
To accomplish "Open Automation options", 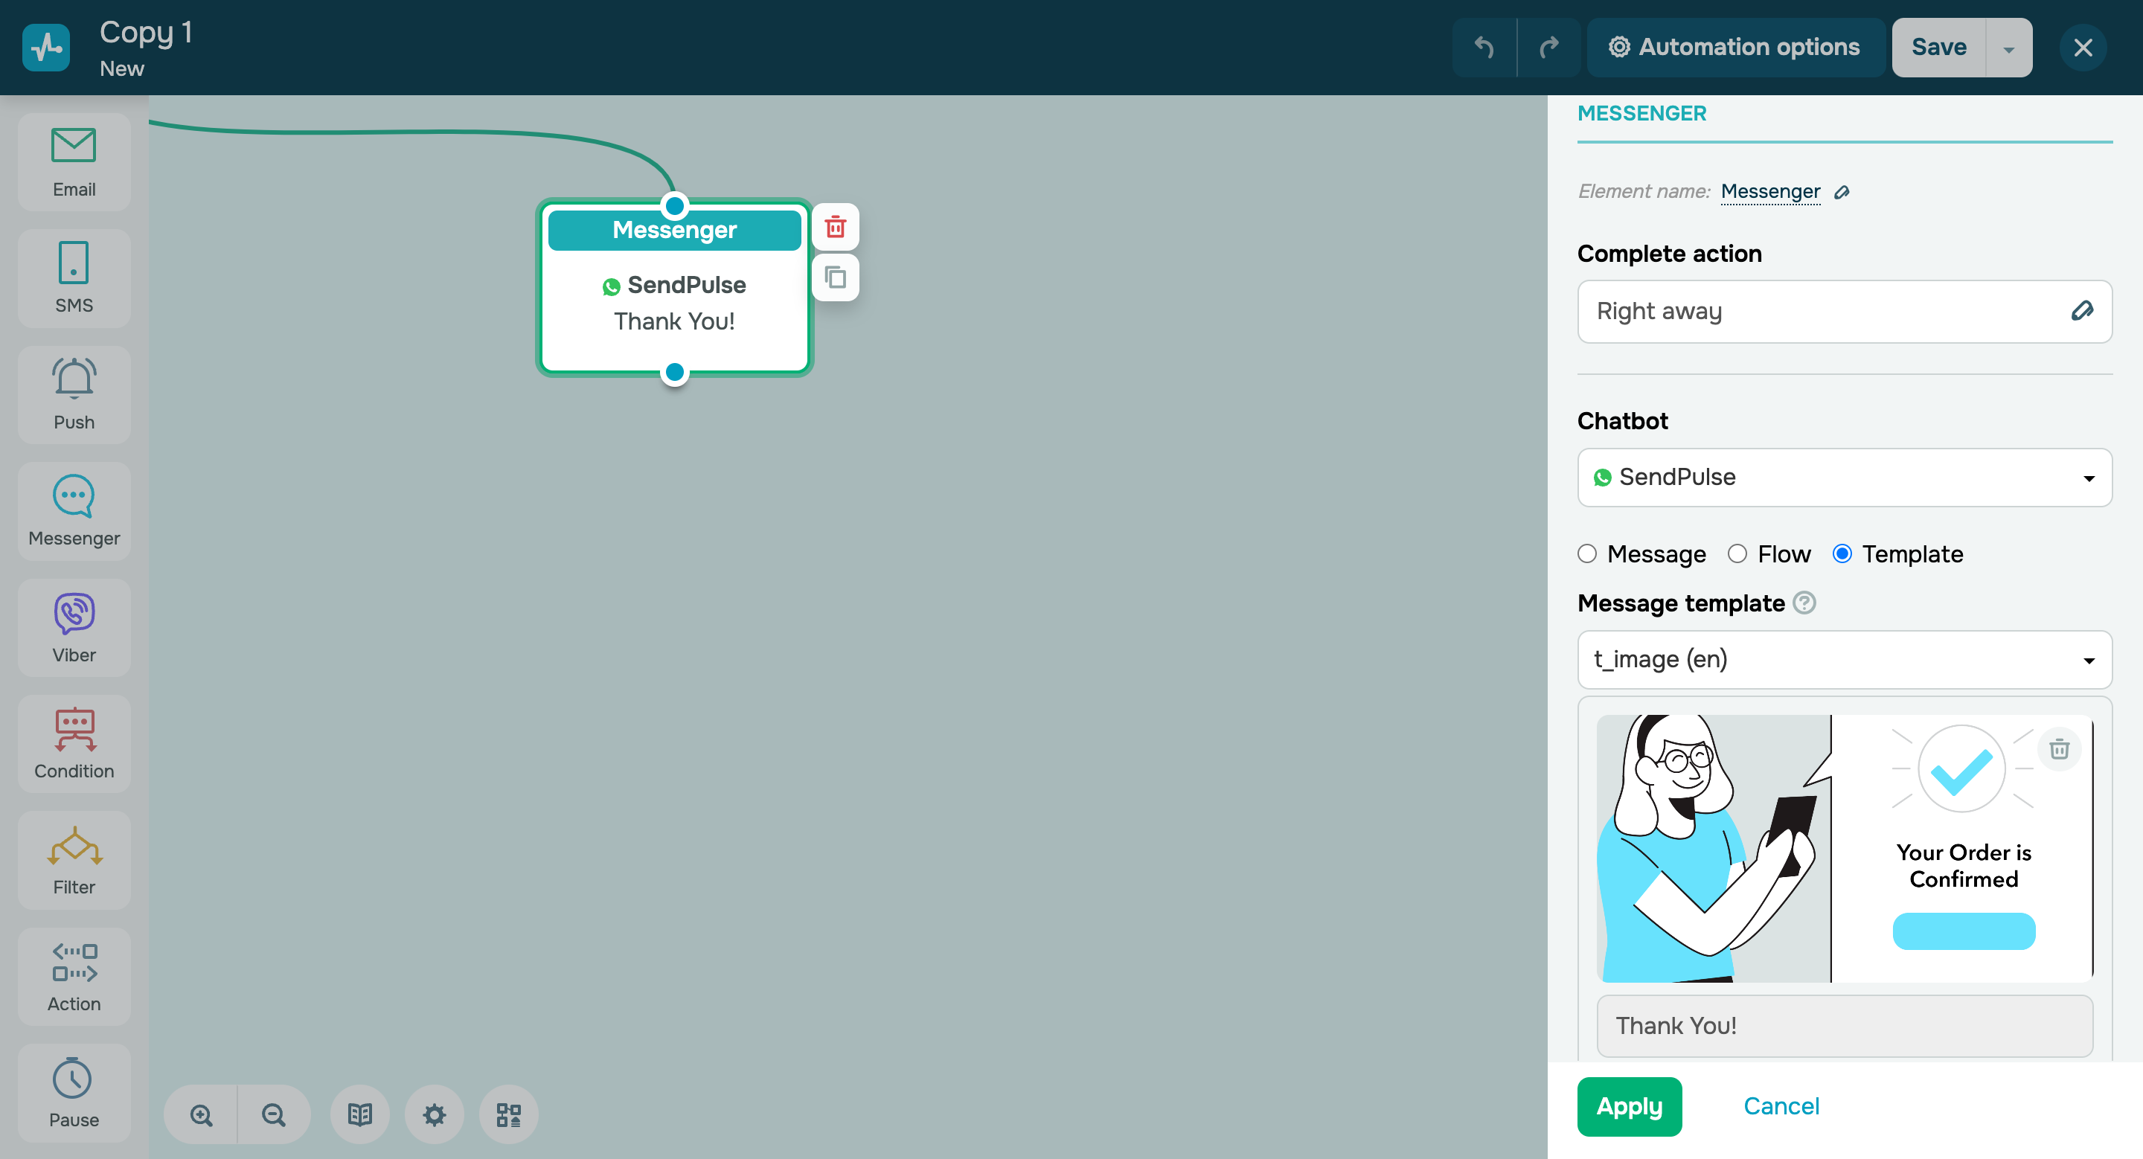I will click(x=1735, y=47).
